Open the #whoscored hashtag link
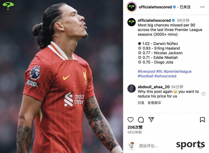209x153 pixels. (165, 76)
